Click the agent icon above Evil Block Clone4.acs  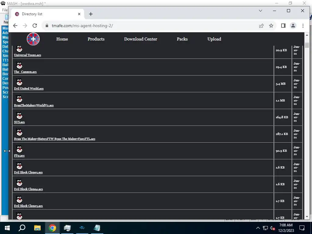pos(19,183)
